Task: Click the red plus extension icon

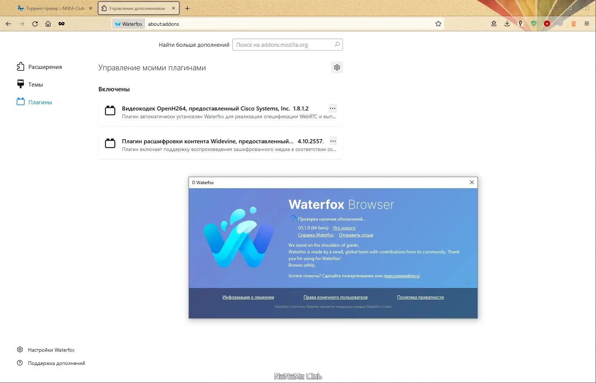Action: click(547, 24)
